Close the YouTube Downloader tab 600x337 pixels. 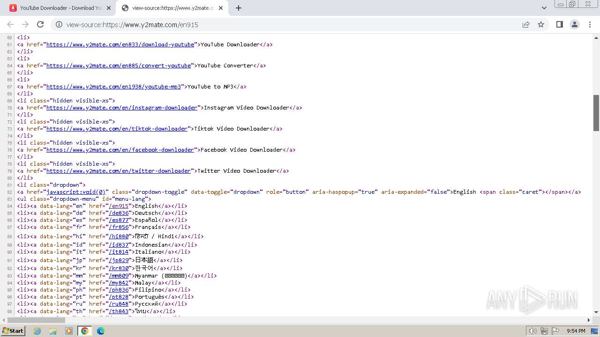pyautogui.click(x=109, y=8)
